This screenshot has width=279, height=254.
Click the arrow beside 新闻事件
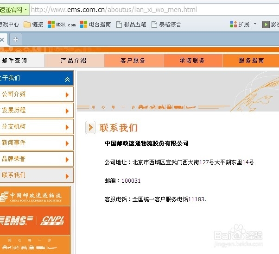(67, 143)
